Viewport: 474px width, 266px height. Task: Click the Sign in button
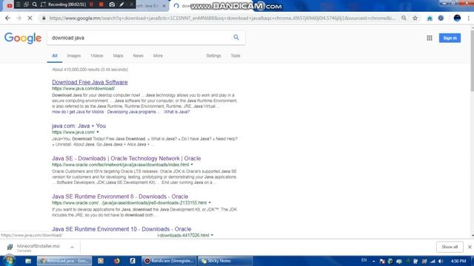pyautogui.click(x=450, y=38)
